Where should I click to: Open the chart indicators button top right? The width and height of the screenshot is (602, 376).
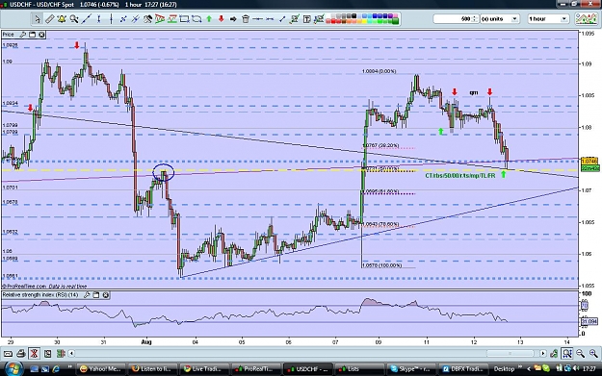coord(586,19)
